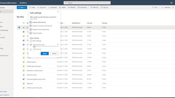
Task: Click the Operations Analytics.pbix file icon
Action: coord(24,71)
